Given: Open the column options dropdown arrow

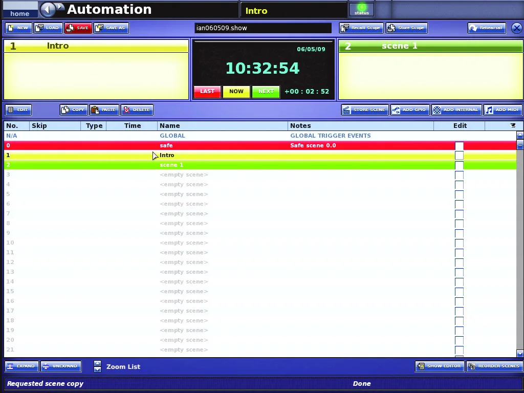Looking at the screenshot, I should click(513, 126).
